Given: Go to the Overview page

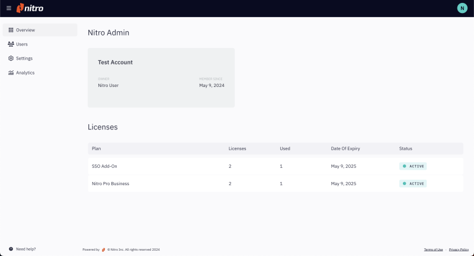Looking at the screenshot, I should (40, 30).
